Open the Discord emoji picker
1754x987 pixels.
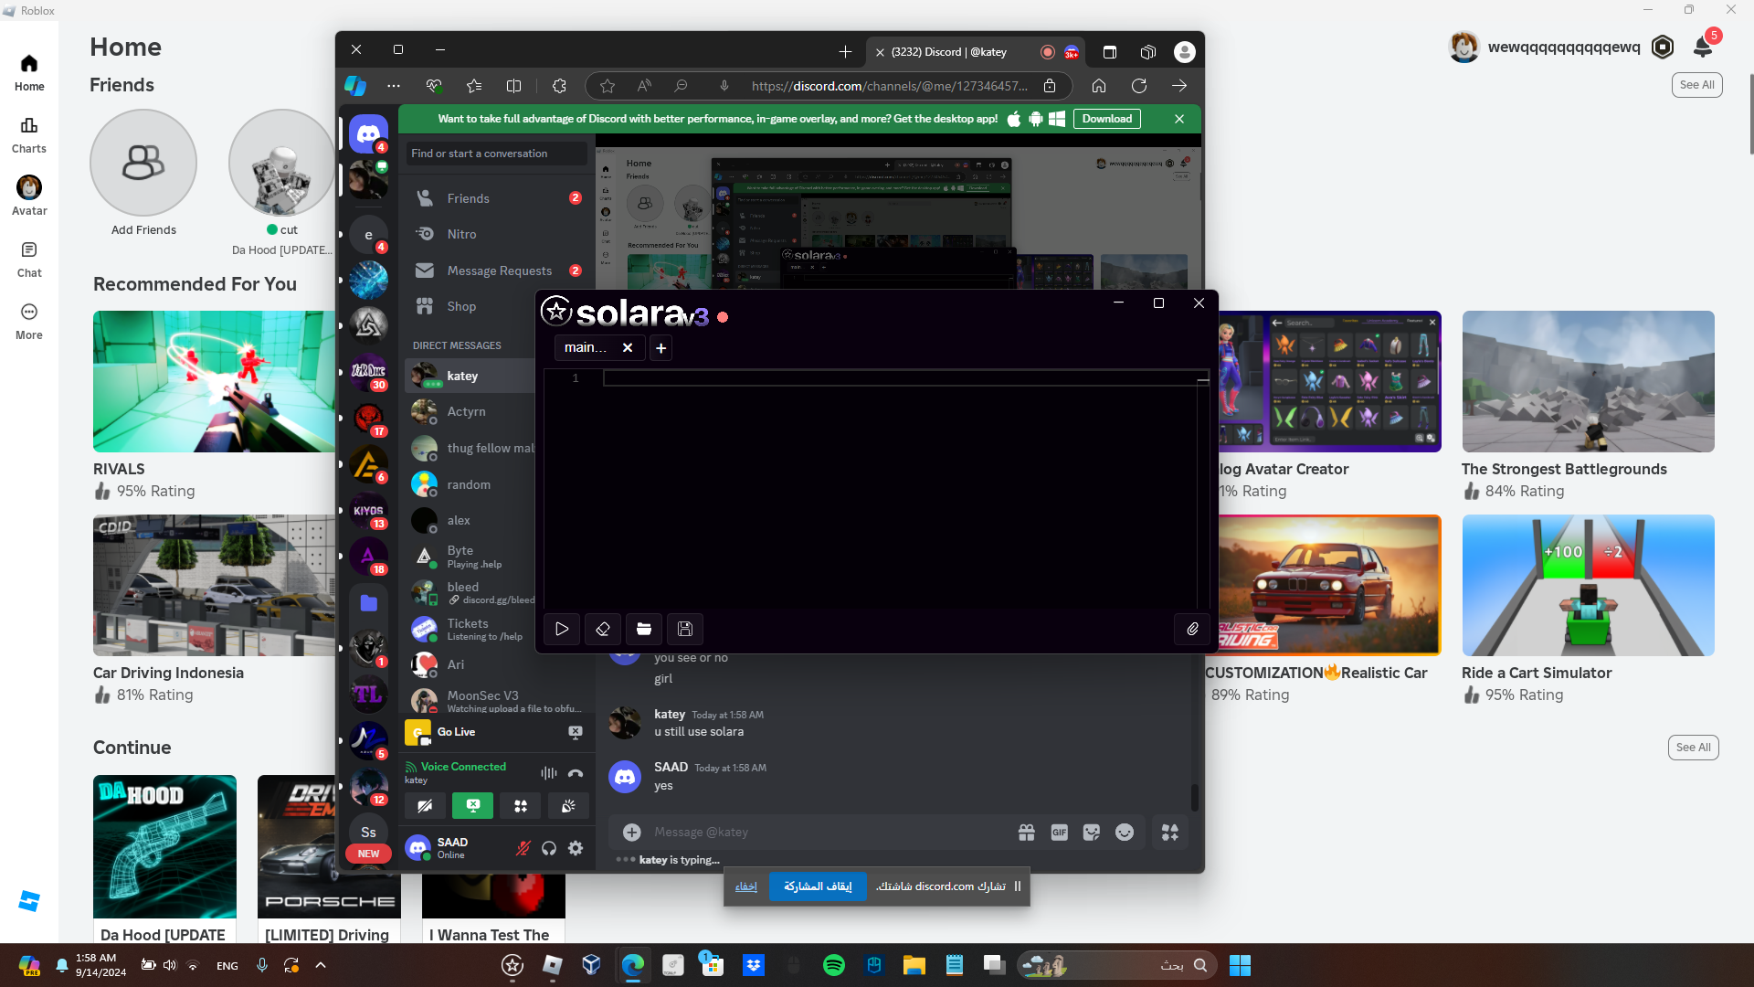1125,833
